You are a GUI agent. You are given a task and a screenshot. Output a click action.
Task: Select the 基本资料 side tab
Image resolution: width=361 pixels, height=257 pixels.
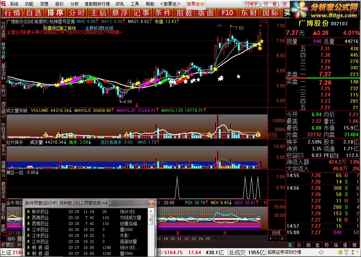point(3,72)
